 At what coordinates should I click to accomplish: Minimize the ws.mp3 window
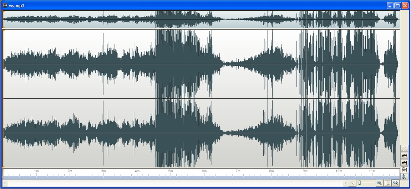(390, 5)
